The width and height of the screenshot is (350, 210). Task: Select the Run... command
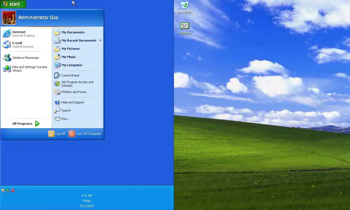[x=78, y=119]
